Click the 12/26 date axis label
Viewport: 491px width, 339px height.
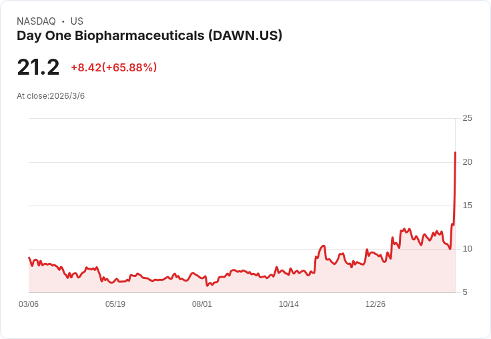376,304
